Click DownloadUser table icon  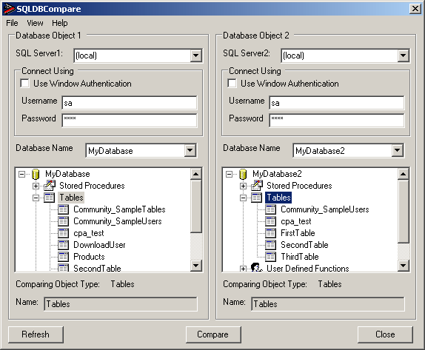(x=63, y=245)
